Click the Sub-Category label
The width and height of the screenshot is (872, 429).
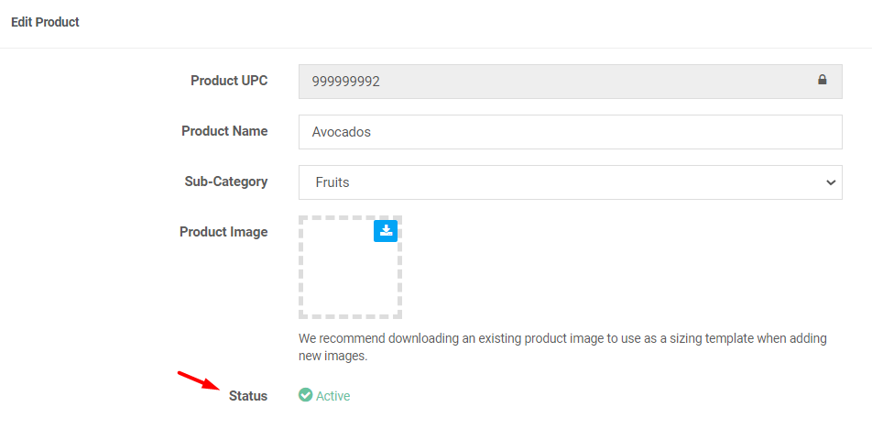click(225, 181)
